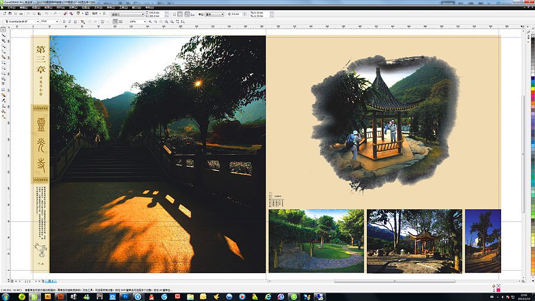
Task: Open the 文件 (File) menu
Action: (x=10, y=7)
